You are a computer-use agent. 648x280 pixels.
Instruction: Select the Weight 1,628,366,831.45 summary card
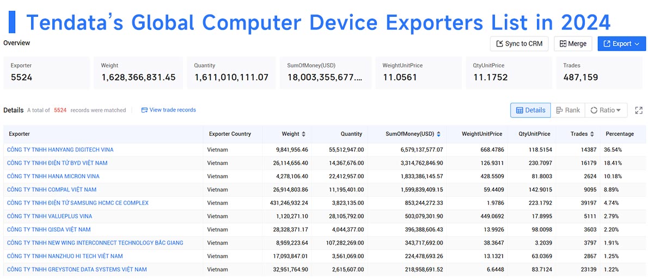click(x=138, y=72)
